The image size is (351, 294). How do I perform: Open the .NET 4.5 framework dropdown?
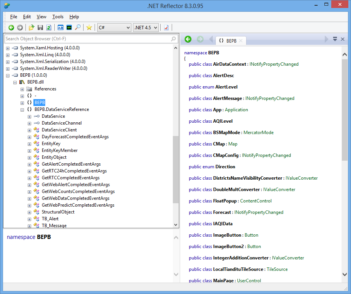[146, 28]
